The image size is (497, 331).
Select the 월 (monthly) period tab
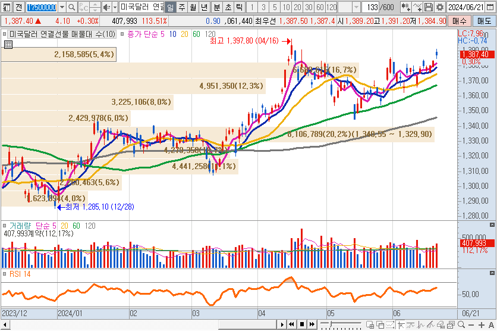click(x=193, y=7)
